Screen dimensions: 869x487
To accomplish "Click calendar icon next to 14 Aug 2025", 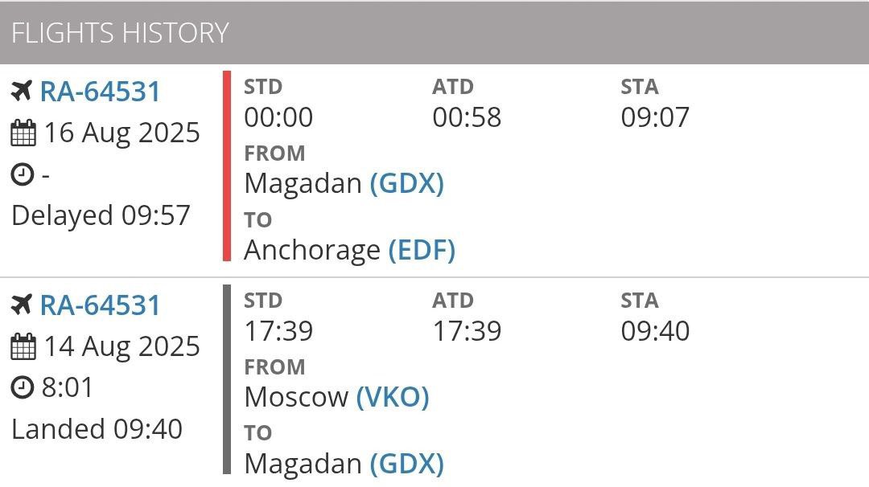I will (23, 346).
